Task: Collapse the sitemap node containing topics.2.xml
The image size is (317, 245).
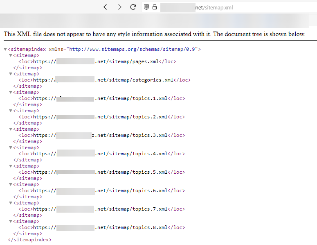Action: click(x=11, y=111)
